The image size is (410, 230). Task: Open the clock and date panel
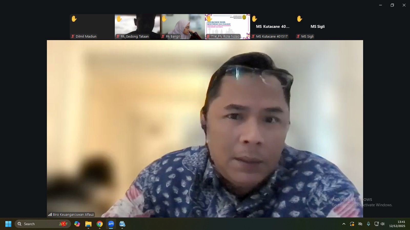397,224
